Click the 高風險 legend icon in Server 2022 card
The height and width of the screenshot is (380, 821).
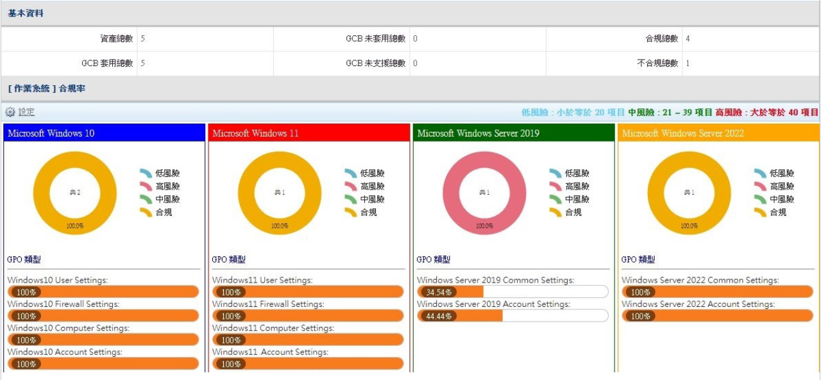coord(760,186)
